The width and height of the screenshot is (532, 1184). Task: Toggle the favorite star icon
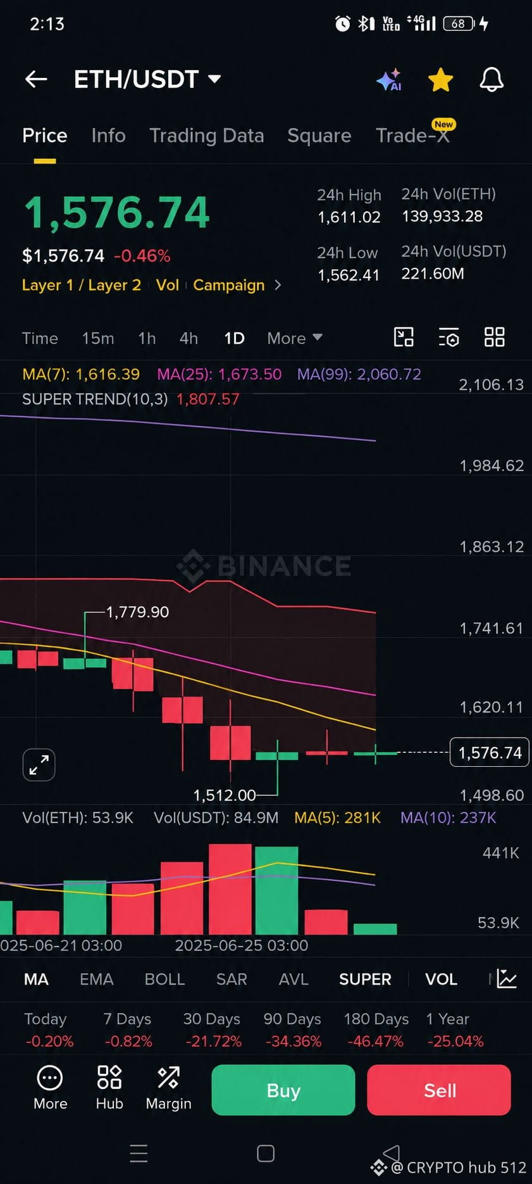pyautogui.click(x=440, y=80)
